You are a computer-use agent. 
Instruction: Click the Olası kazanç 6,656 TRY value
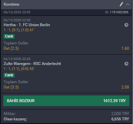click(x=120, y=119)
